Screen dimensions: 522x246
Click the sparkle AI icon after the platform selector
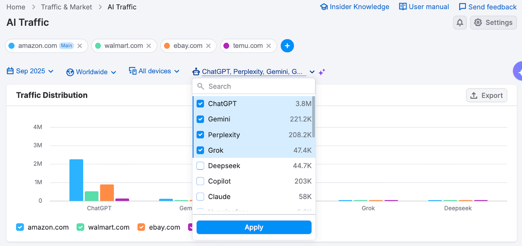pyautogui.click(x=322, y=71)
